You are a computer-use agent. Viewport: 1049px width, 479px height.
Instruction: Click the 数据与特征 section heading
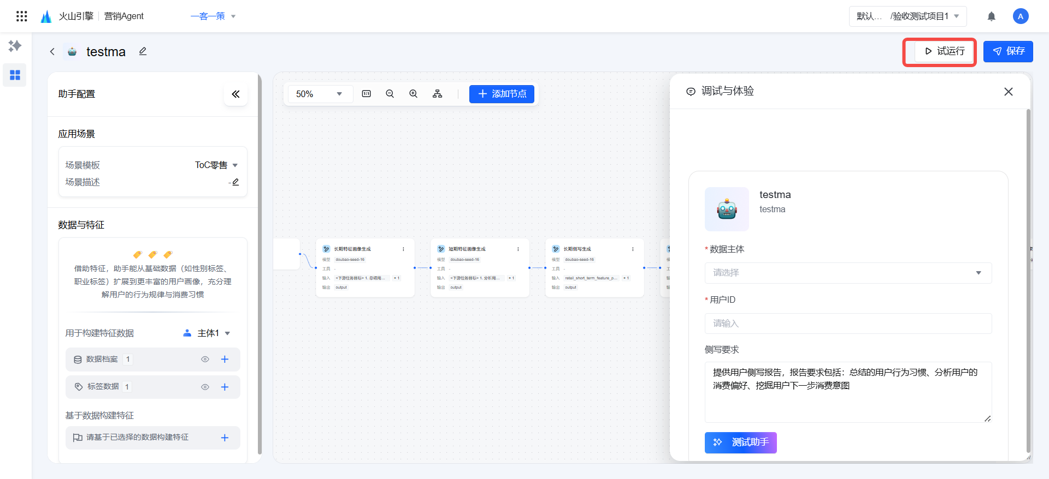[x=81, y=225]
